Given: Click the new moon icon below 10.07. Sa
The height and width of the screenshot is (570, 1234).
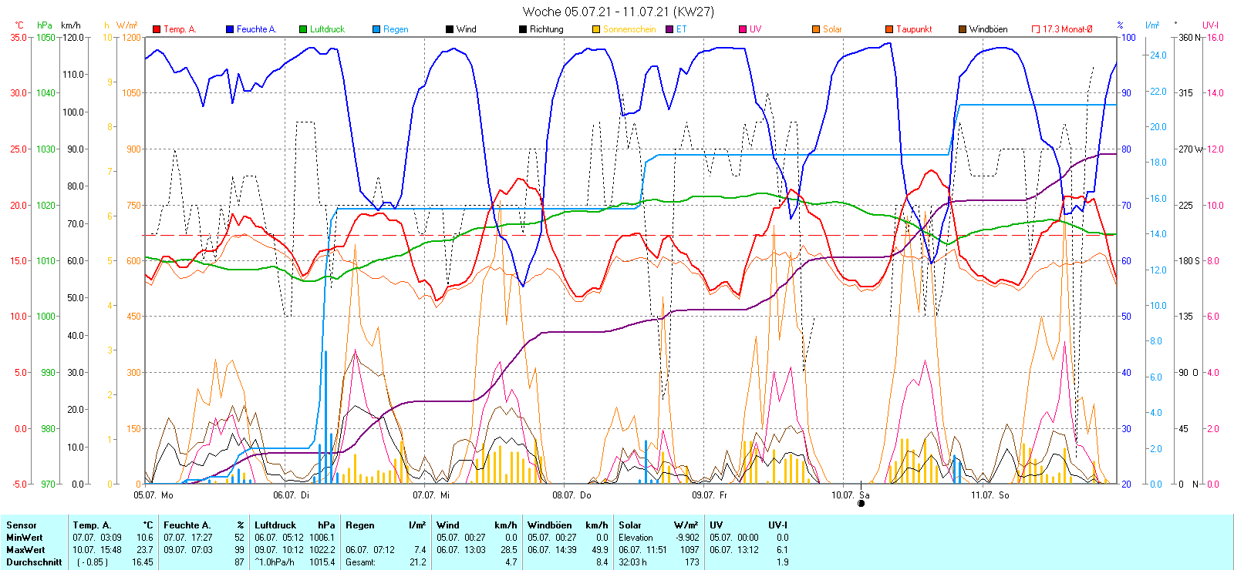Looking at the screenshot, I should [861, 504].
